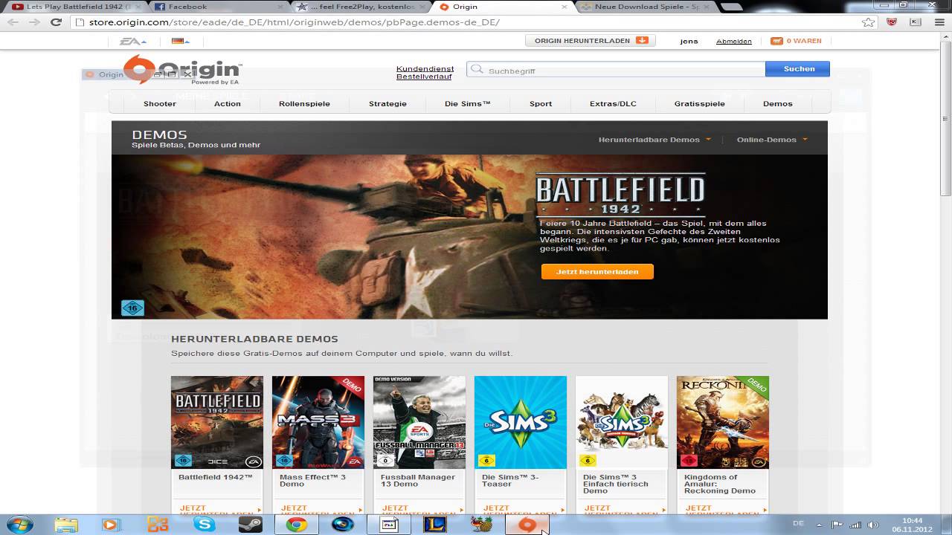
Task: Open Windows Media Player taskbar icon
Action: tap(112, 525)
